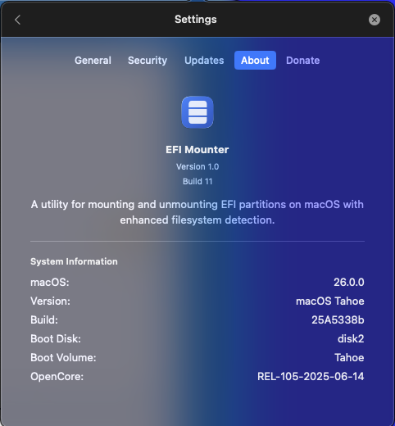Click the macOS Tahoe version value
Image resolution: width=395 pixels, height=426 pixels.
click(330, 301)
